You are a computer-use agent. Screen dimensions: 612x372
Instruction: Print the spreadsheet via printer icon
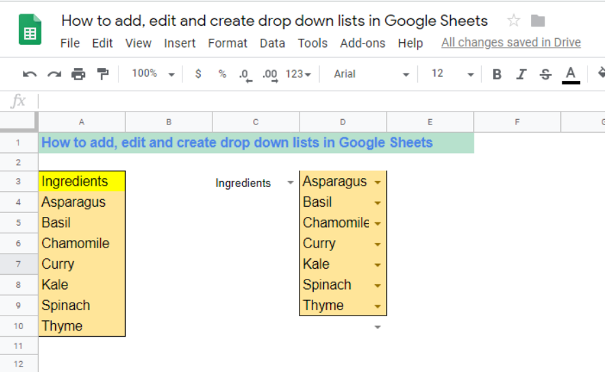point(78,73)
